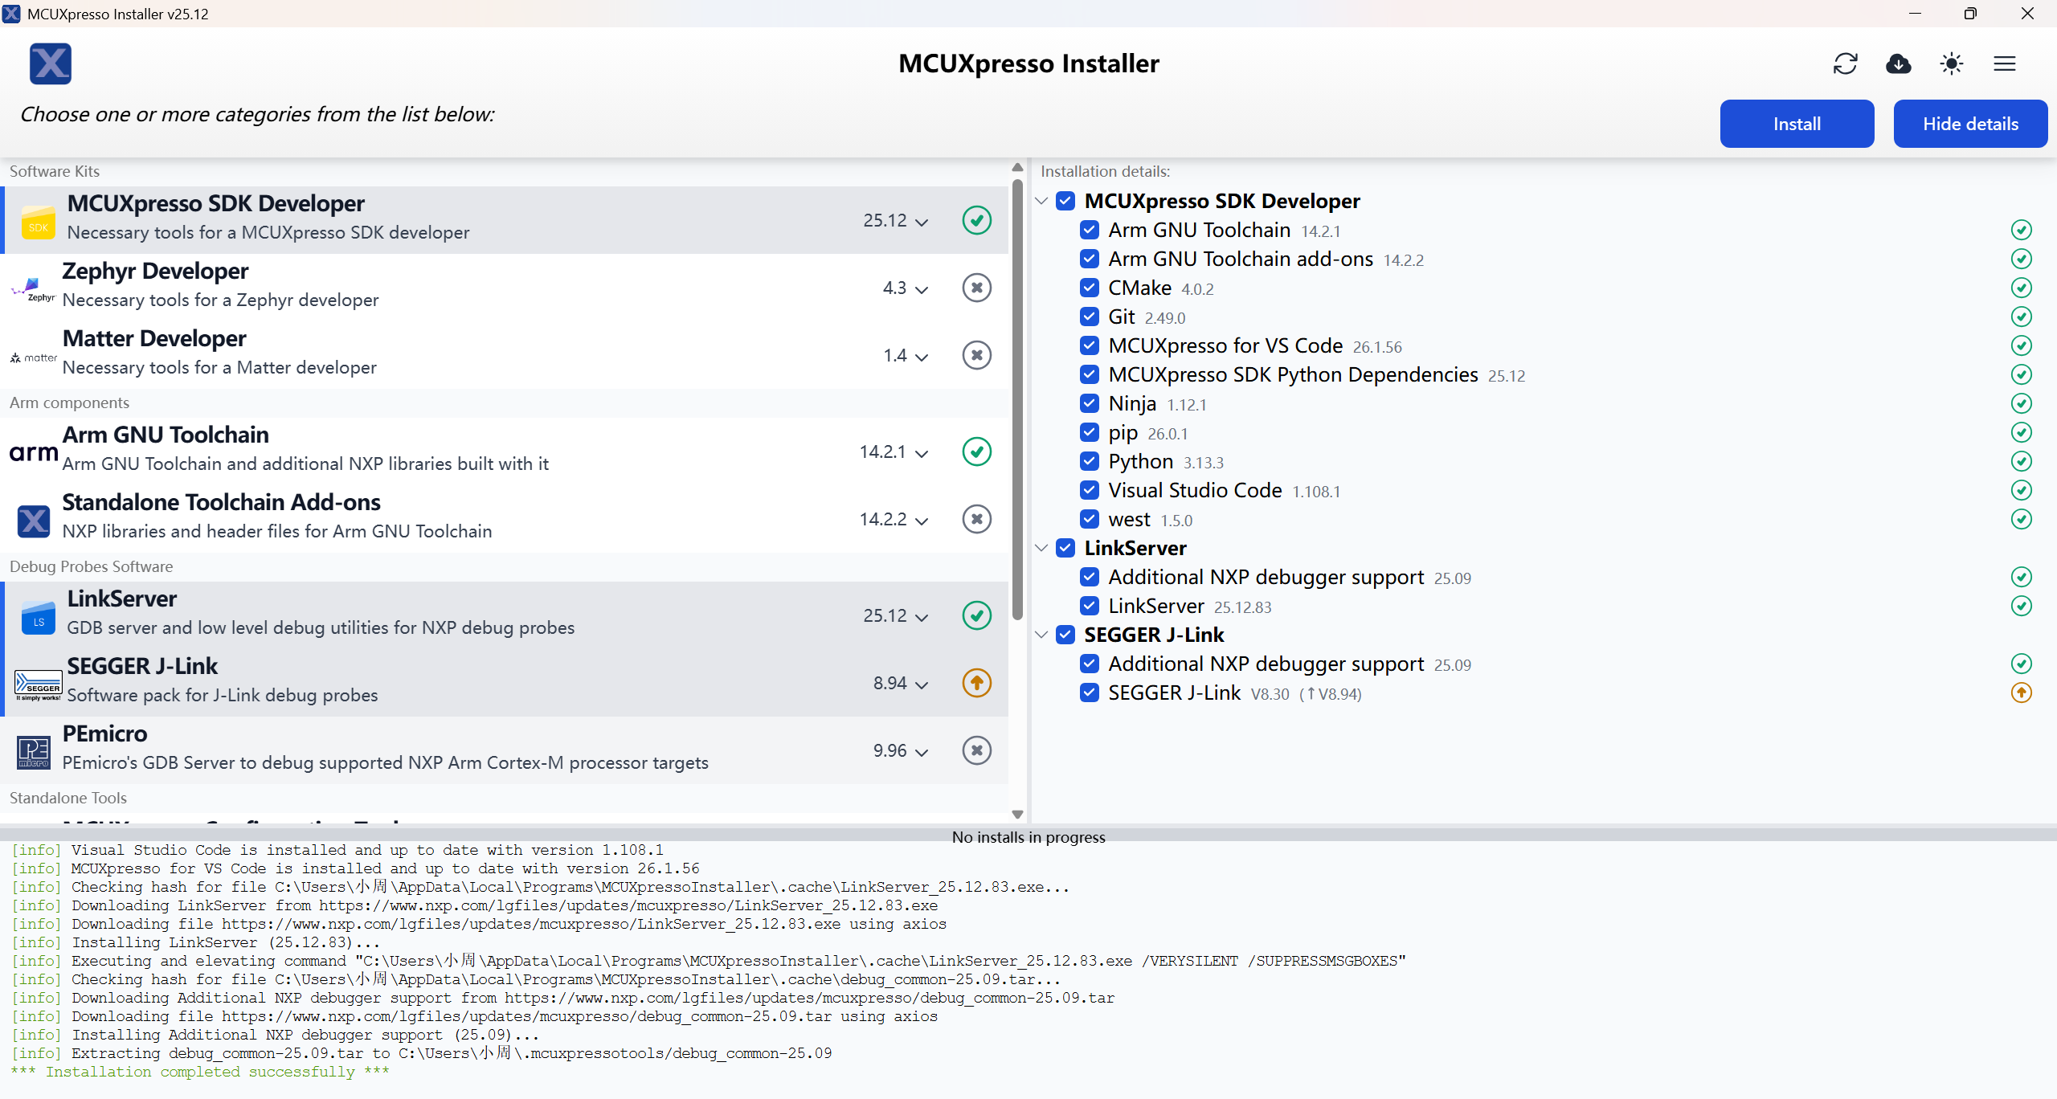Click the SEGGER logo icon
This screenshot has width=2057, height=1099.
[x=38, y=685]
